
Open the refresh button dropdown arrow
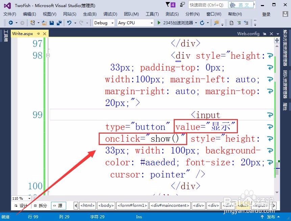point(208,23)
